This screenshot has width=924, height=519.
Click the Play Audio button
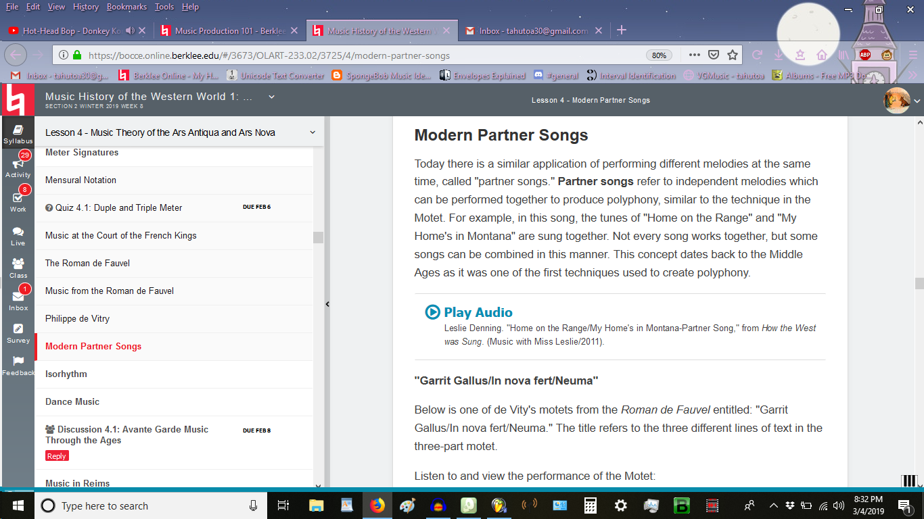469,312
